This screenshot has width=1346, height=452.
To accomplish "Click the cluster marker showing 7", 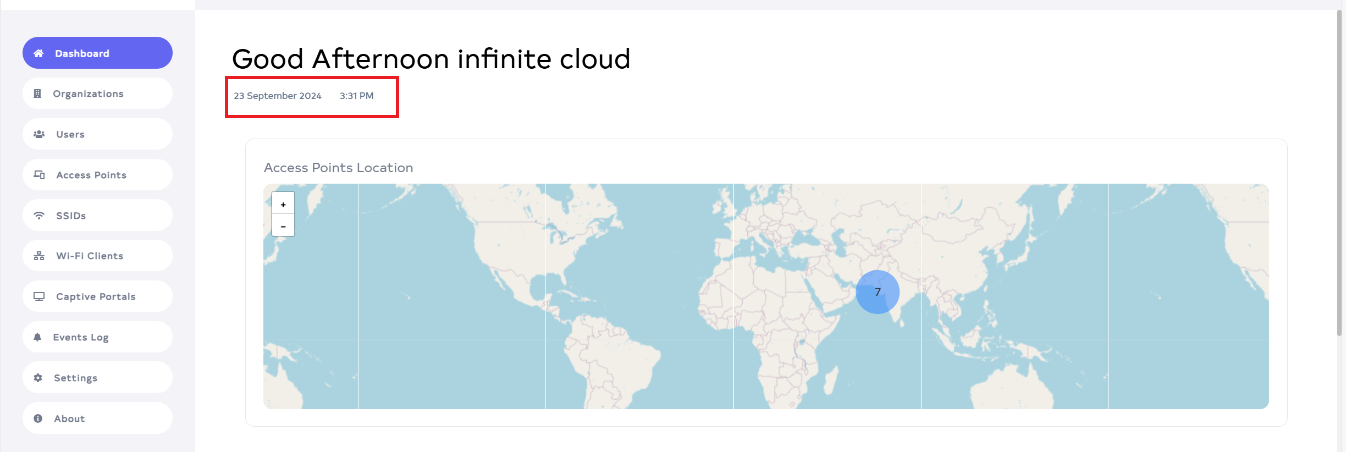I will coord(878,292).
